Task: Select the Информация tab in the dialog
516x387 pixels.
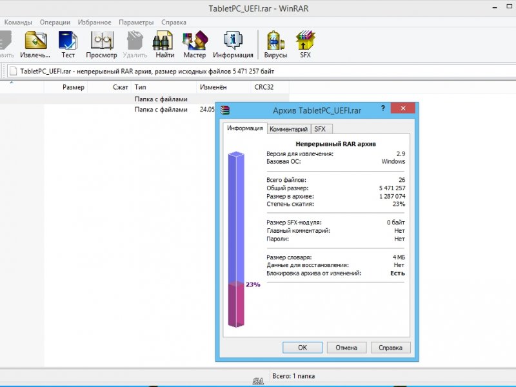Action: [x=245, y=128]
